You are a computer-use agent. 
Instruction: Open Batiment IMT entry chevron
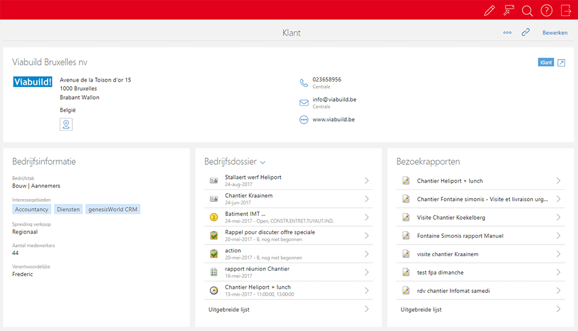(367, 217)
